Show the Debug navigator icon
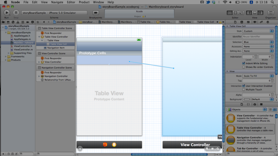Image resolution: width=278 pixels, height=156 pixels. (23, 22)
